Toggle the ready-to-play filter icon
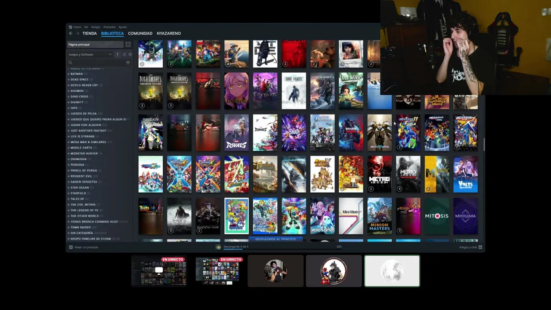The height and width of the screenshot is (310, 551). 130,54
